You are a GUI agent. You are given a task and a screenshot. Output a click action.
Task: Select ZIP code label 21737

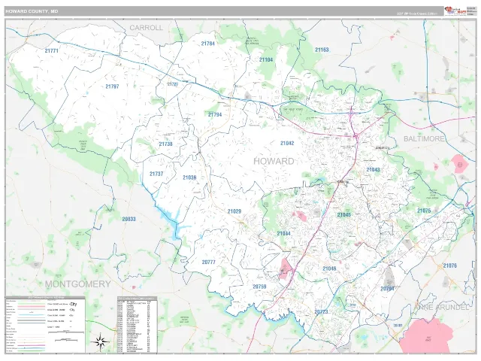click(x=156, y=174)
